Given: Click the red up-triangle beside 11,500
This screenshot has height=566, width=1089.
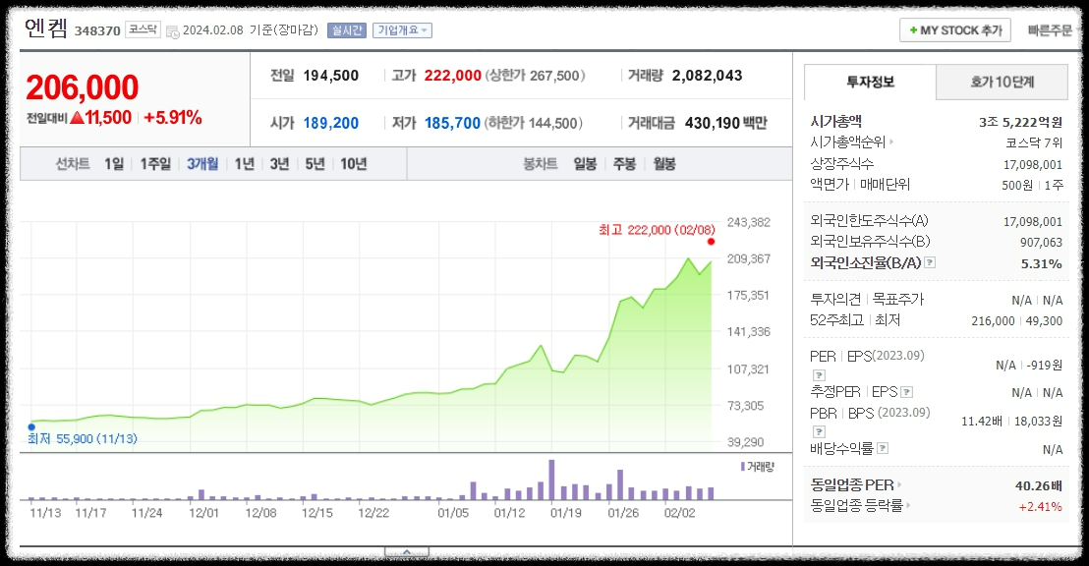Looking at the screenshot, I should click(77, 117).
